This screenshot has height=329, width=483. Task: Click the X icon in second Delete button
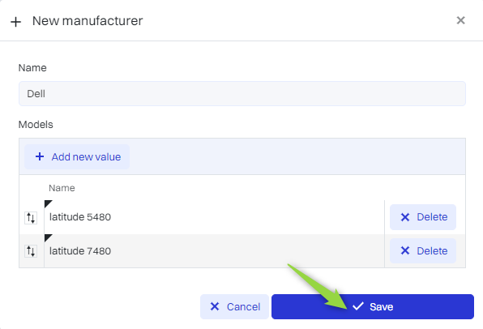pyautogui.click(x=405, y=250)
